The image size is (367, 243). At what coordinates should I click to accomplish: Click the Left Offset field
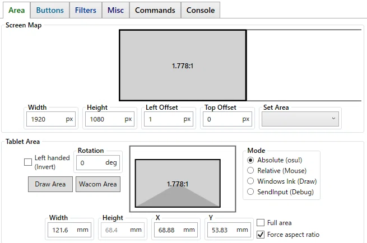point(169,119)
